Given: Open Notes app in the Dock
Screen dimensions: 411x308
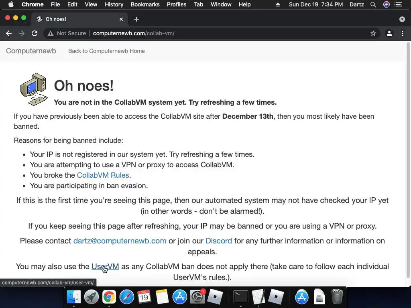Looking at the screenshot, I should 162,297.
